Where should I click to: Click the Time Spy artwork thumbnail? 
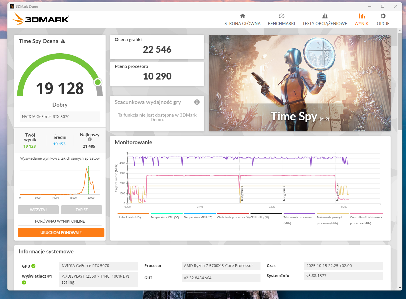point(300,83)
